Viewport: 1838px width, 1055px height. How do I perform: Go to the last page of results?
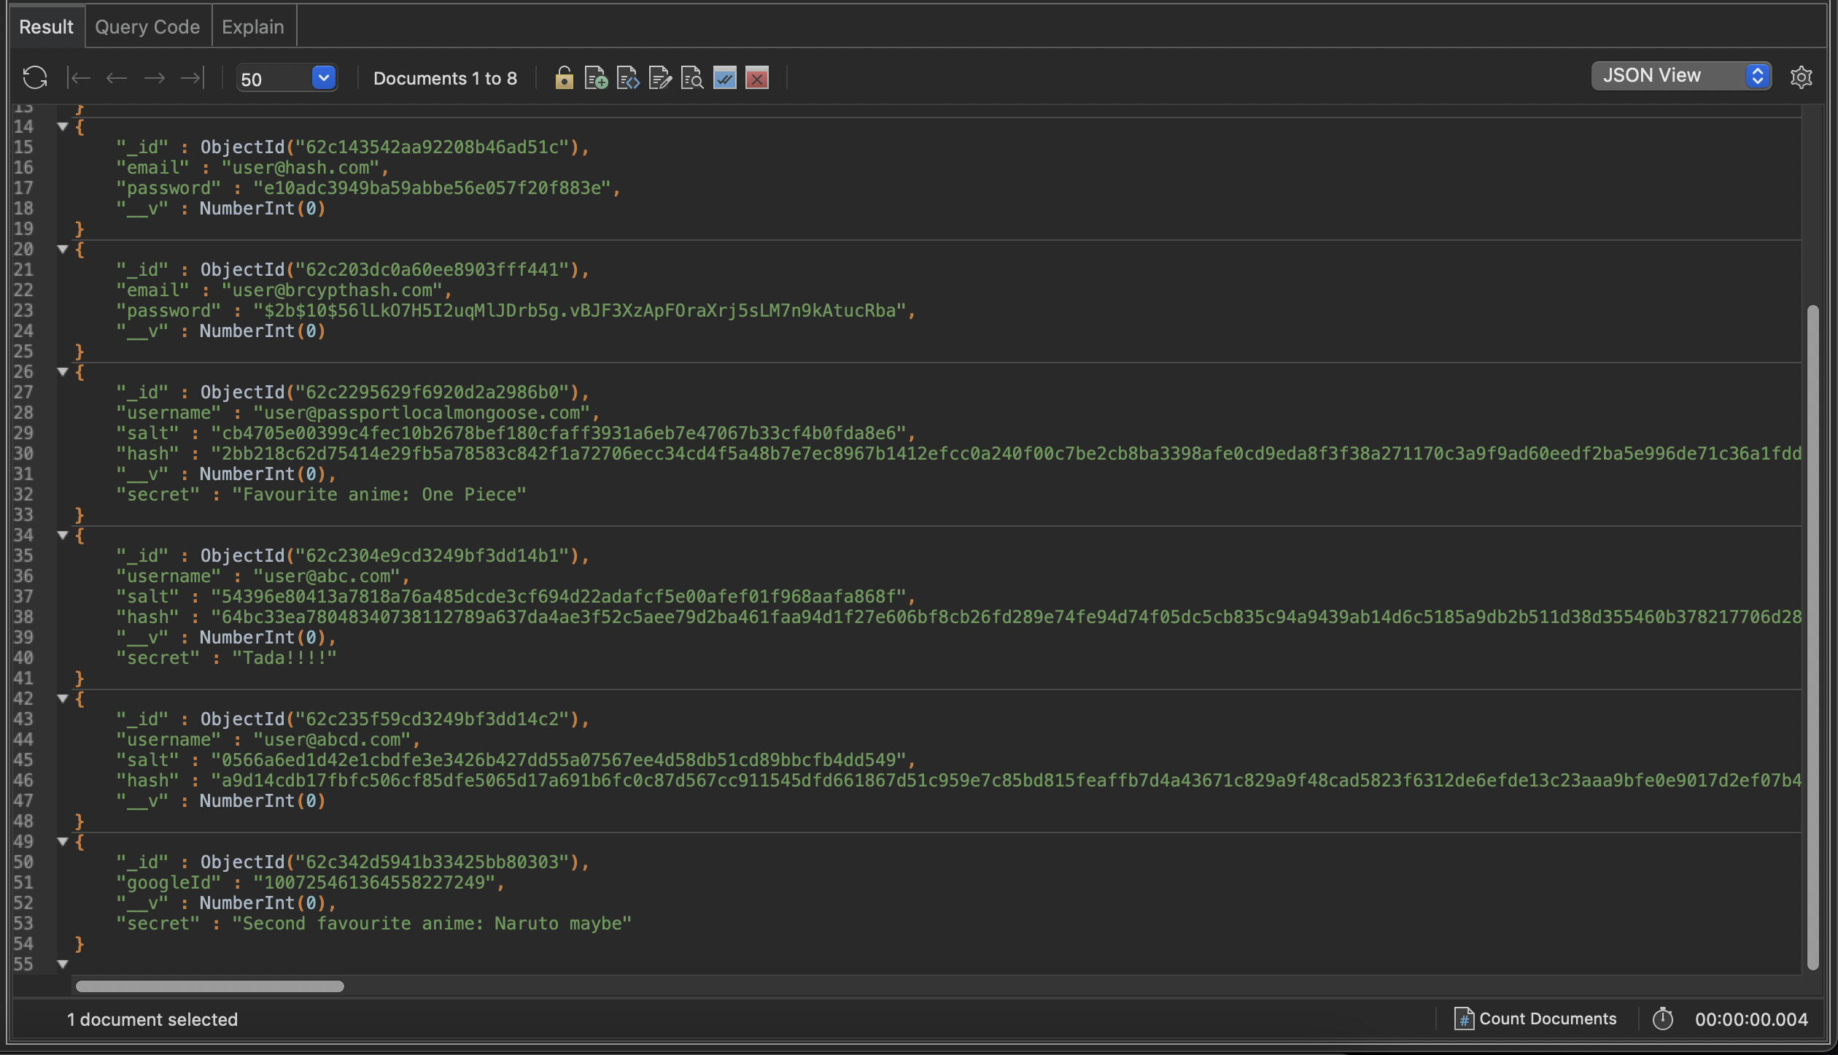[x=193, y=77]
